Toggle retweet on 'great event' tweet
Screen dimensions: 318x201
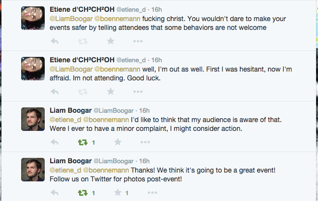(83, 193)
